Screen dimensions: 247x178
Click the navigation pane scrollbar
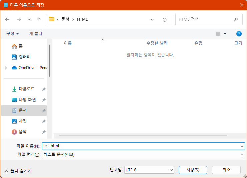coord(50,61)
